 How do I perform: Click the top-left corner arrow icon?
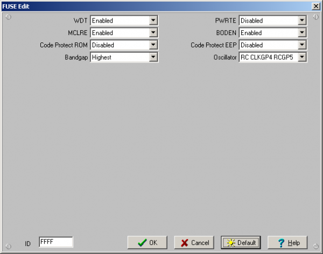click(8, 17)
